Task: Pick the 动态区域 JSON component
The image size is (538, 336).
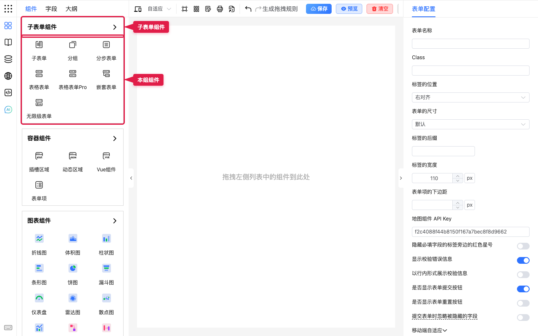Action: (73, 162)
